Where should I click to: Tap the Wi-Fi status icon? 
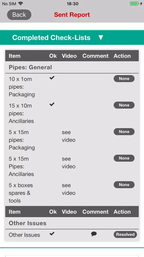point(21,4)
